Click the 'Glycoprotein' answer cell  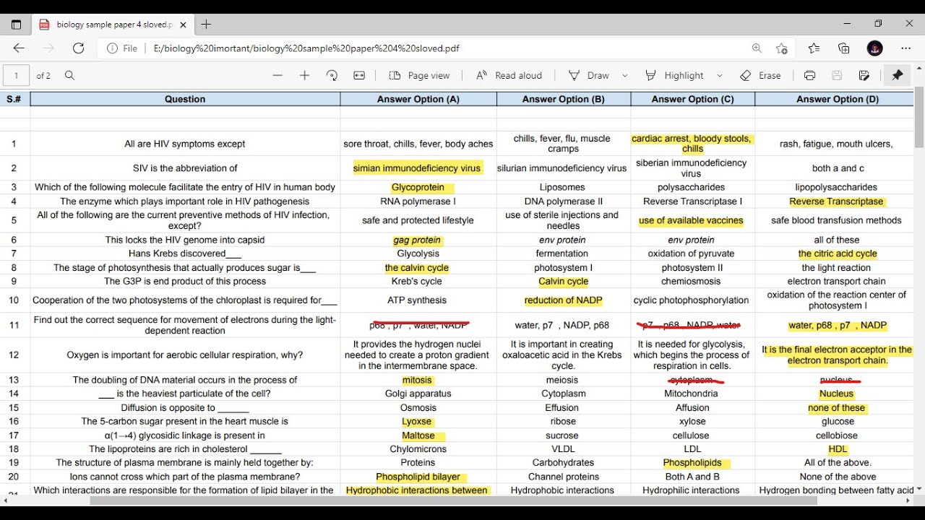tap(418, 187)
